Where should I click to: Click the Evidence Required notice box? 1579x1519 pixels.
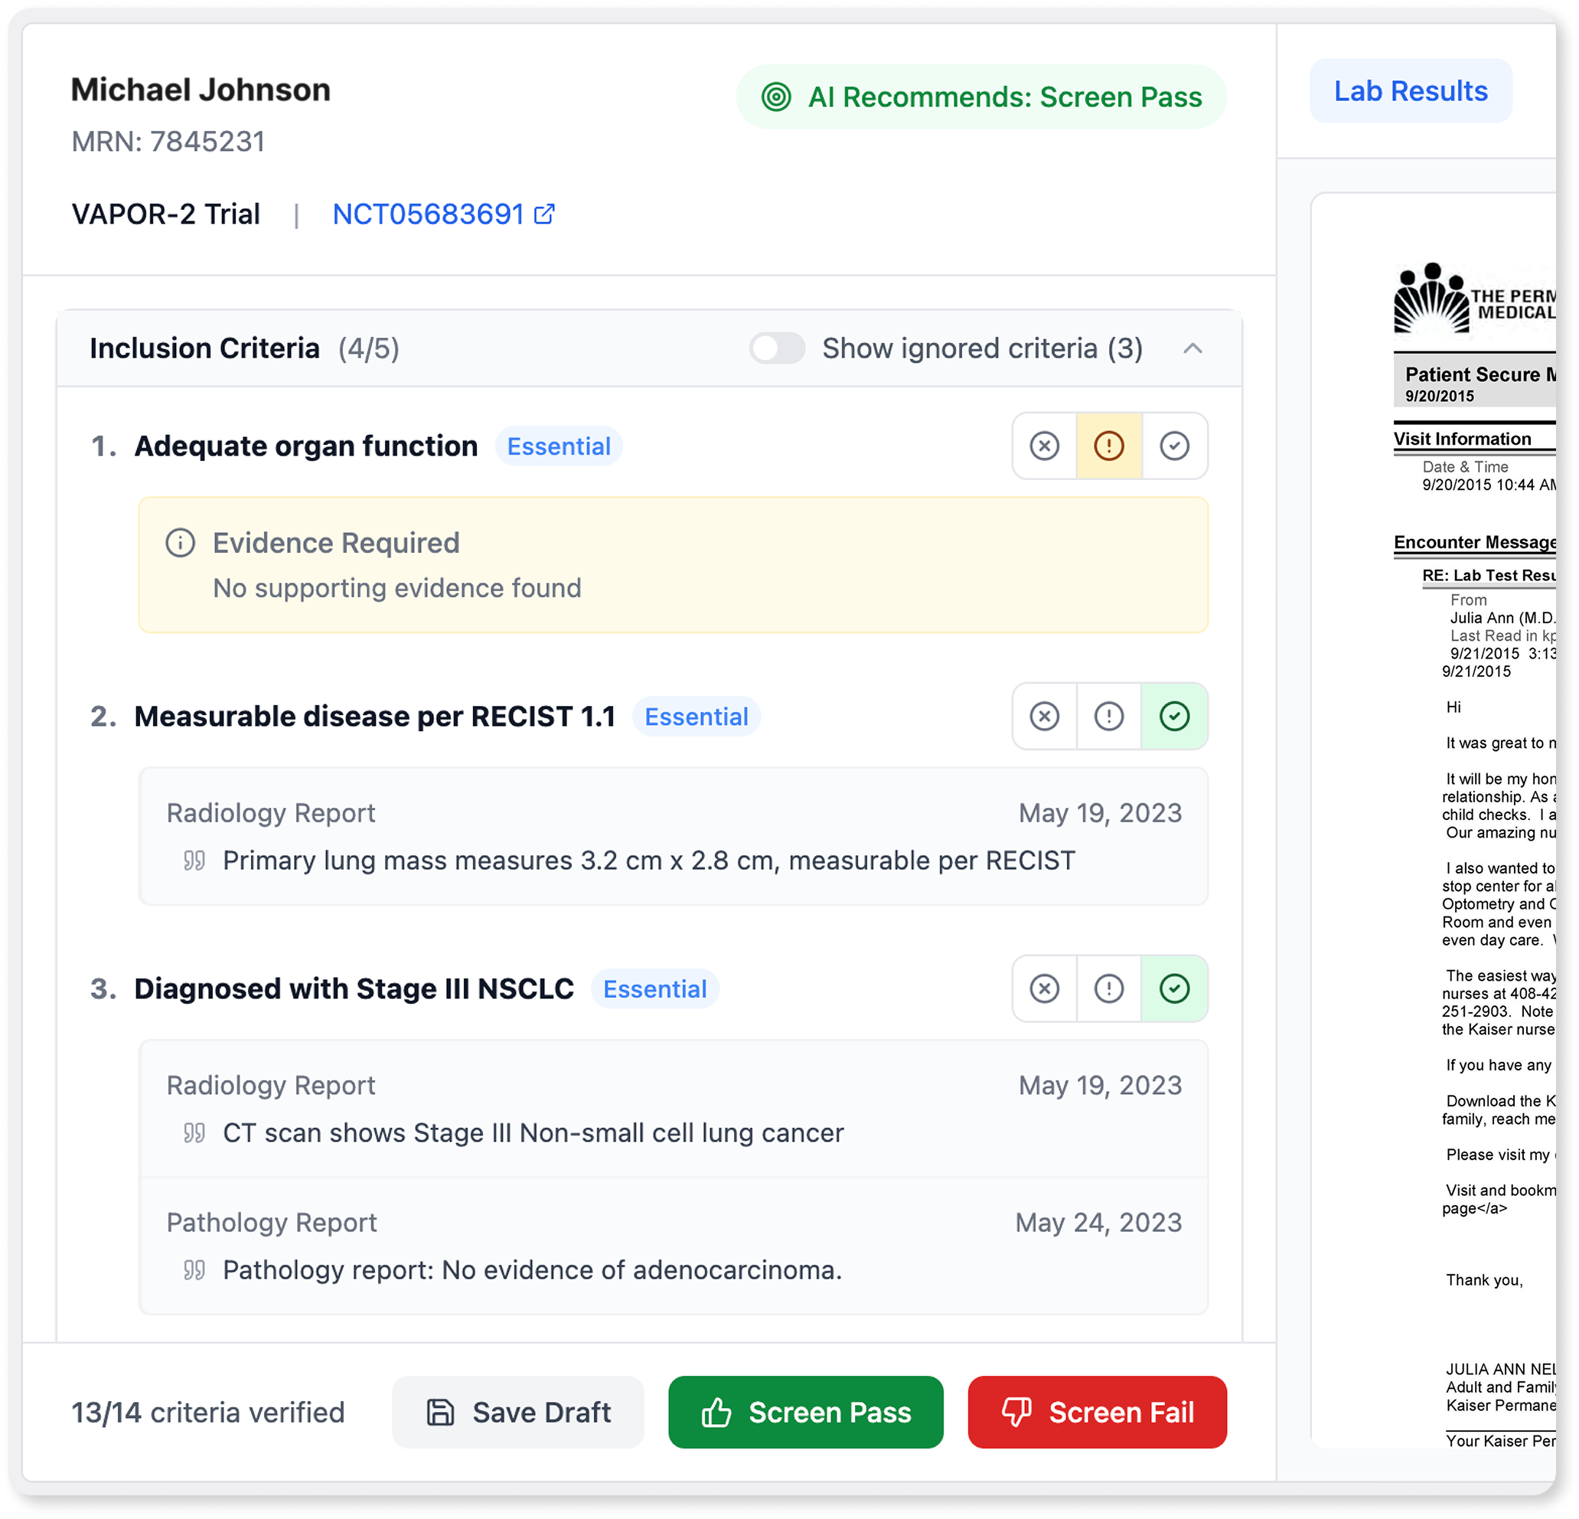pos(673,565)
